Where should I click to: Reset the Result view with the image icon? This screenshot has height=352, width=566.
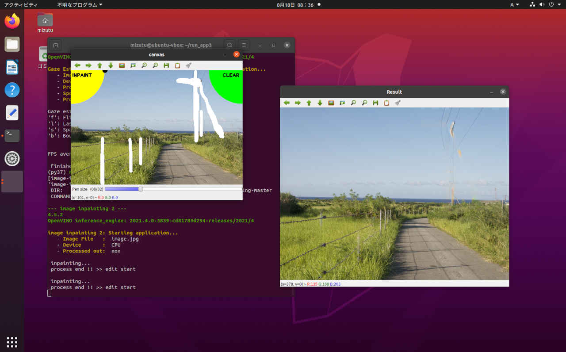point(331,102)
